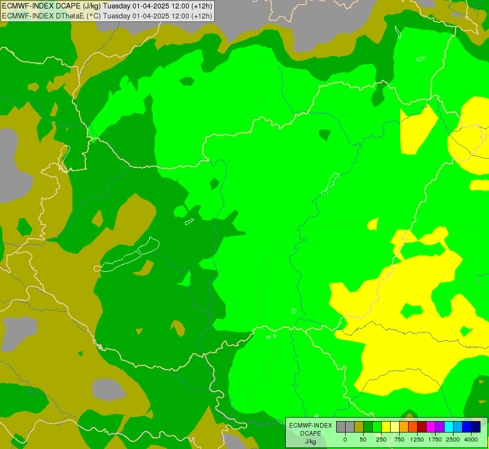Click the dark green legend swatch

(368, 427)
